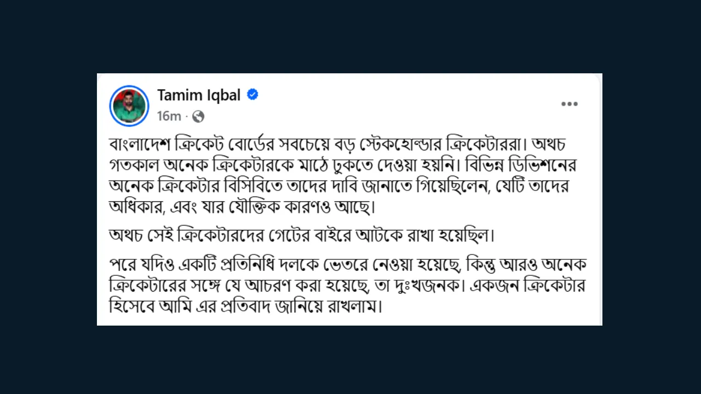This screenshot has width=701, height=394.
Task: Select the sharing-audience globe beside the timestamp
Action: pyautogui.click(x=198, y=117)
